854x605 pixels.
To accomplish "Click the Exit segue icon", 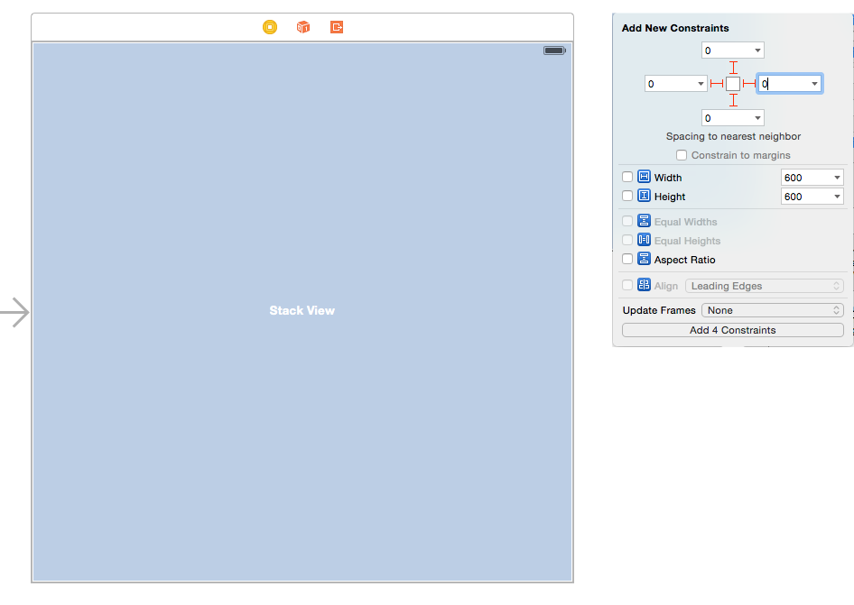I will pyautogui.click(x=336, y=27).
